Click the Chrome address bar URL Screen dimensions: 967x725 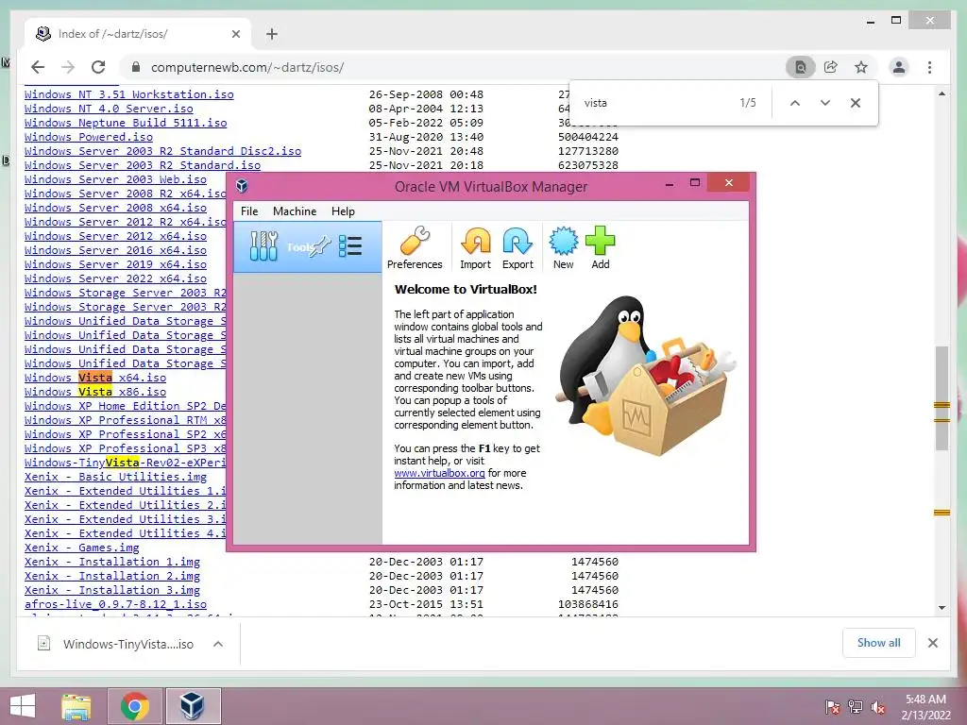[247, 67]
